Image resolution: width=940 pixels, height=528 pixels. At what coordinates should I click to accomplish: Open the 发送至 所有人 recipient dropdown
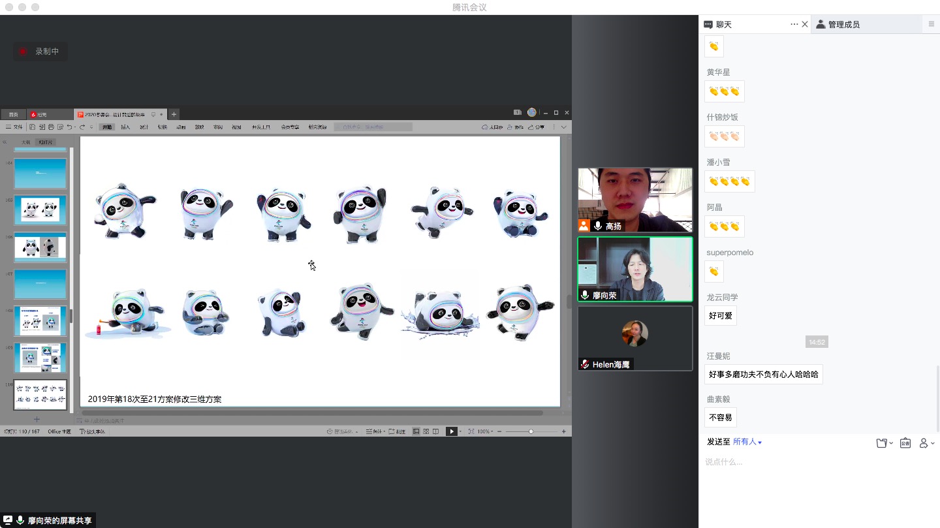(x=747, y=442)
